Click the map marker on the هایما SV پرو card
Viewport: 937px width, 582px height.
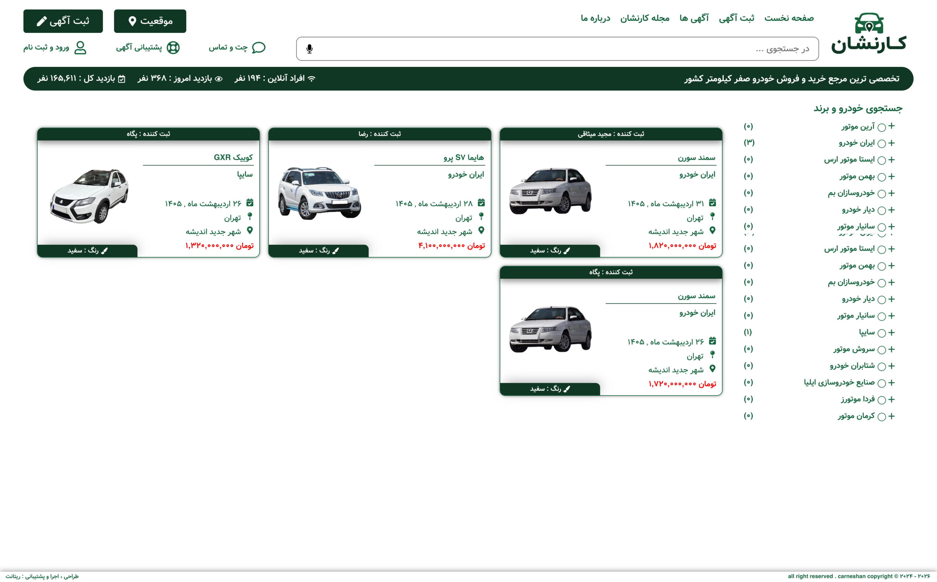[x=481, y=230]
